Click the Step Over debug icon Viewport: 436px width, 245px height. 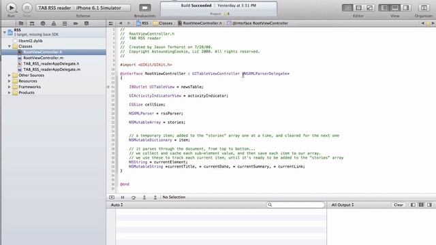[x=134, y=197]
